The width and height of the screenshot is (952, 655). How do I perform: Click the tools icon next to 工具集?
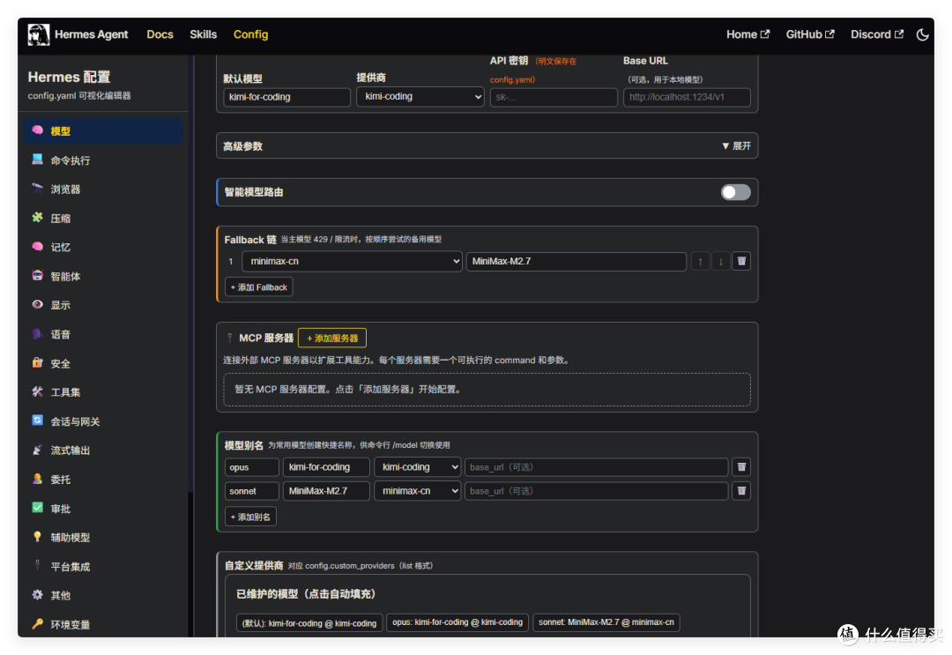coord(38,392)
